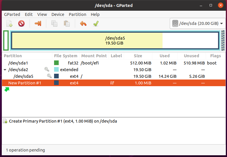Sort by the Mount Point column header
Image resolution: width=227 pixels, height=157 pixels.
(x=94, y=56)
